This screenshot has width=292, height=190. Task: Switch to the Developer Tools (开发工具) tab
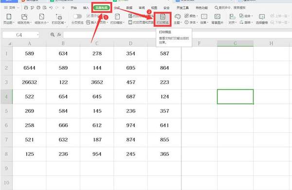[182, 8]
